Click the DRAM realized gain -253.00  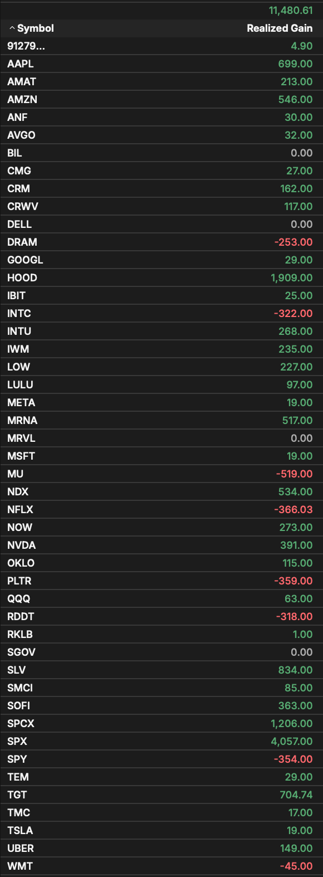coord(293,242)
